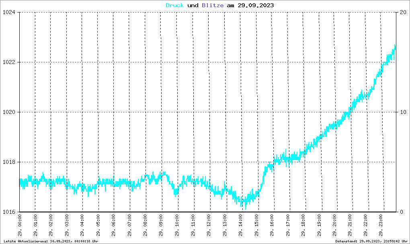The image size is (410, 244).
Task: Click the time label '29. 10:00'
Action: coord(177,225)
